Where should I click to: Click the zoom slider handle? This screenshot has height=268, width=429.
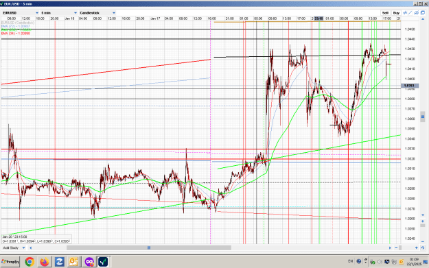400,248
